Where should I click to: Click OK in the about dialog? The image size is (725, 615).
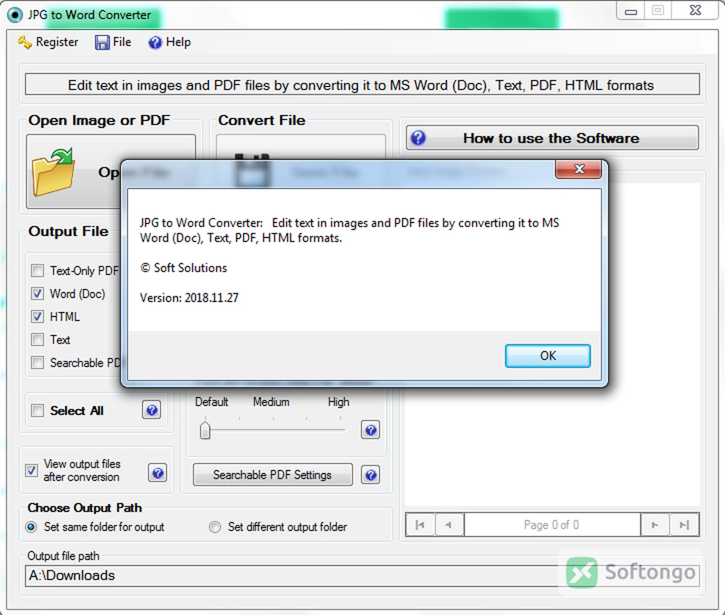(548, 356)
